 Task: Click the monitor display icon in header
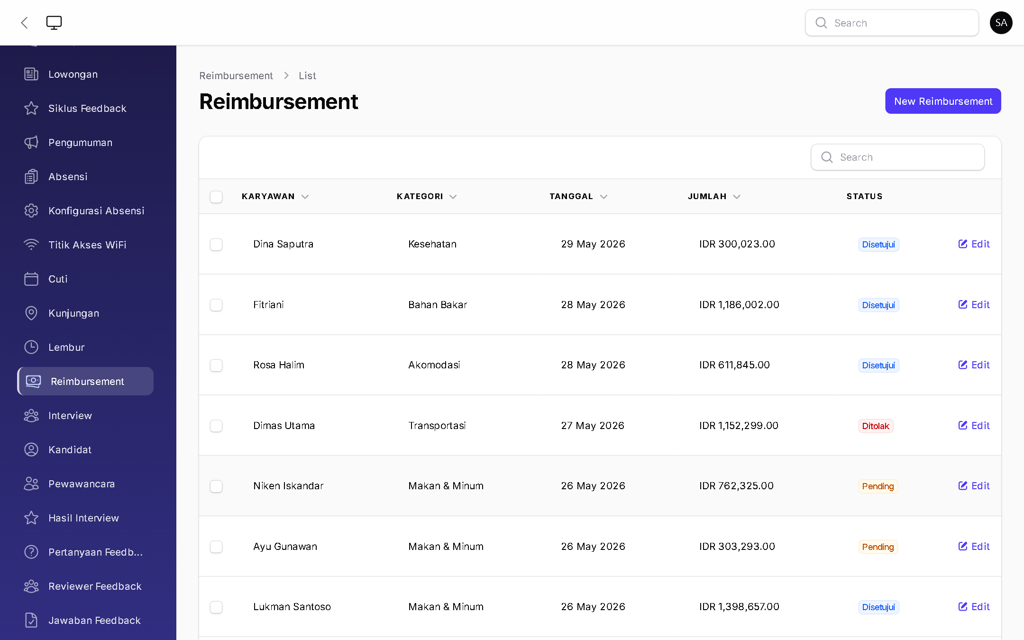[54, 23]
